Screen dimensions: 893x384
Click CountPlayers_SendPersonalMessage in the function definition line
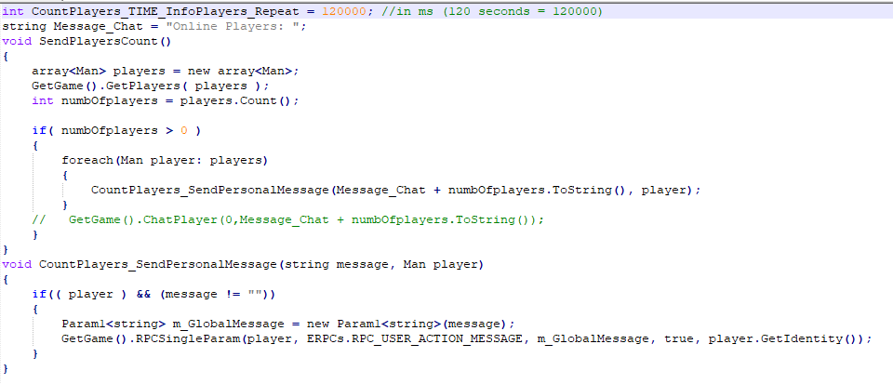pyautogui.click(x=158, y=264)
